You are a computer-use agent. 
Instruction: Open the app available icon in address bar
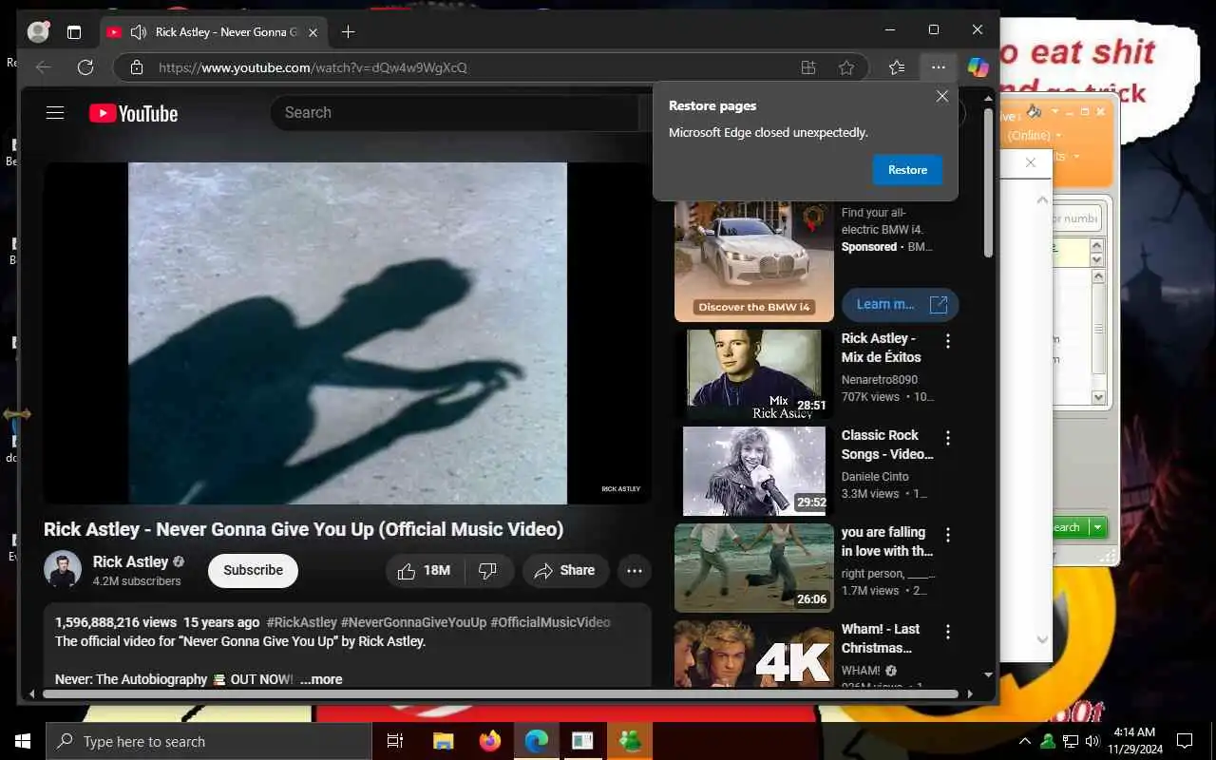pos(808,67)
